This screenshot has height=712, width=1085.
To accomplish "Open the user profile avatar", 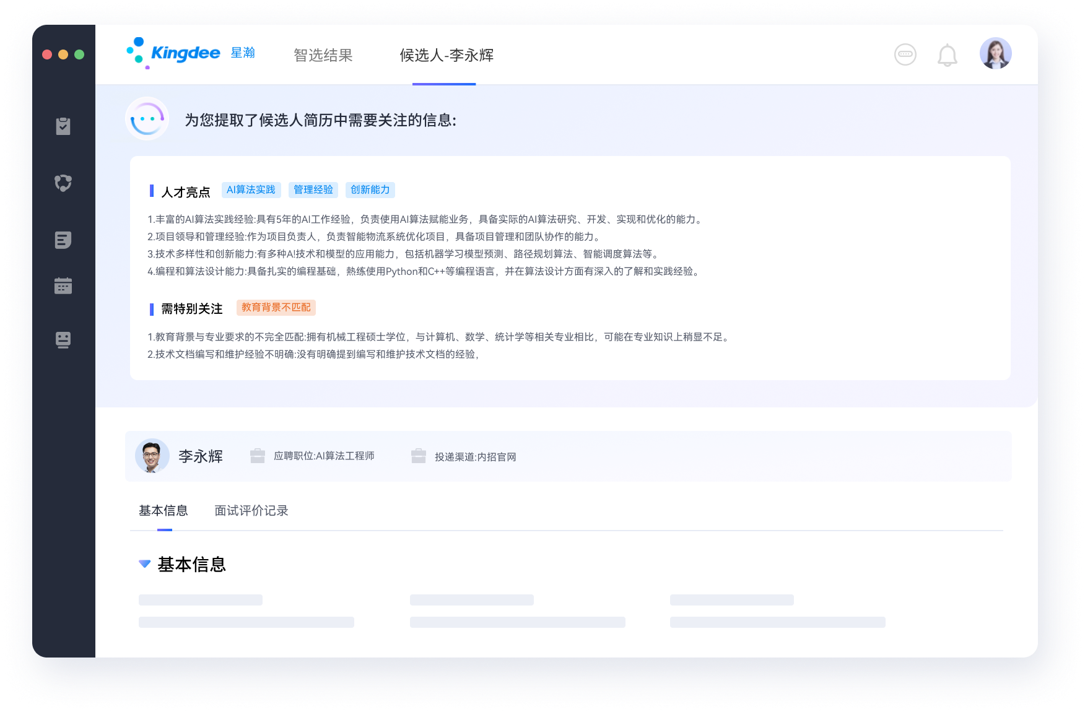I will coord(995,54).
